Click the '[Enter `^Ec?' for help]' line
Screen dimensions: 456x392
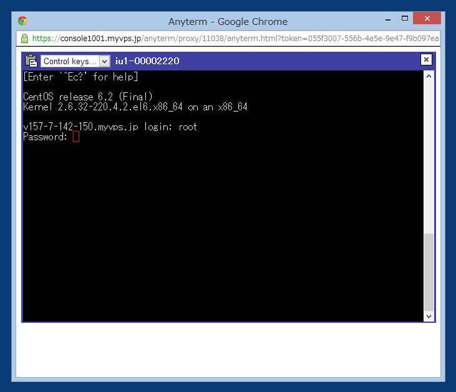pos(80,77)
